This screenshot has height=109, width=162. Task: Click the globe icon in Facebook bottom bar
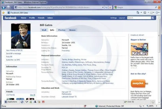[x=22, y=102]
